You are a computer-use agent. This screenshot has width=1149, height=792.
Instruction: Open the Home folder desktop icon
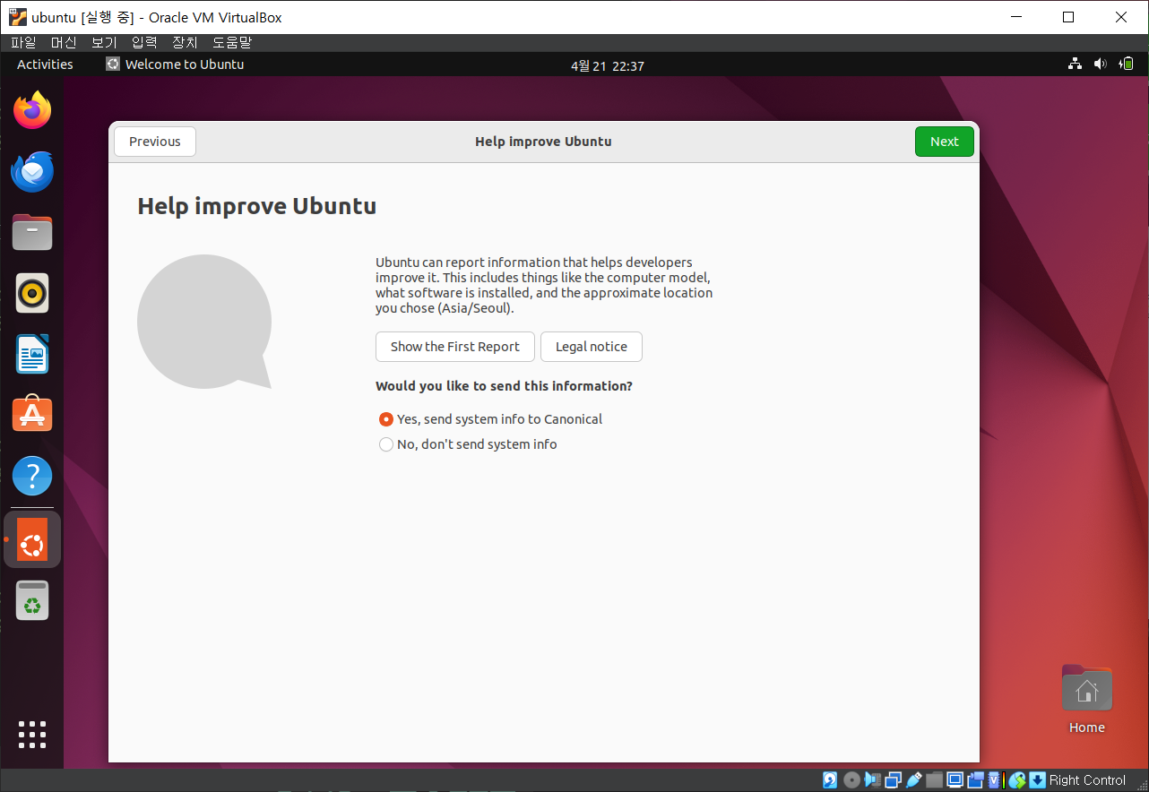point(1086,700)
